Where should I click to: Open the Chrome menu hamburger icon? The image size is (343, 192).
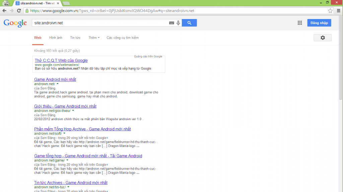[x=338, y=11]
